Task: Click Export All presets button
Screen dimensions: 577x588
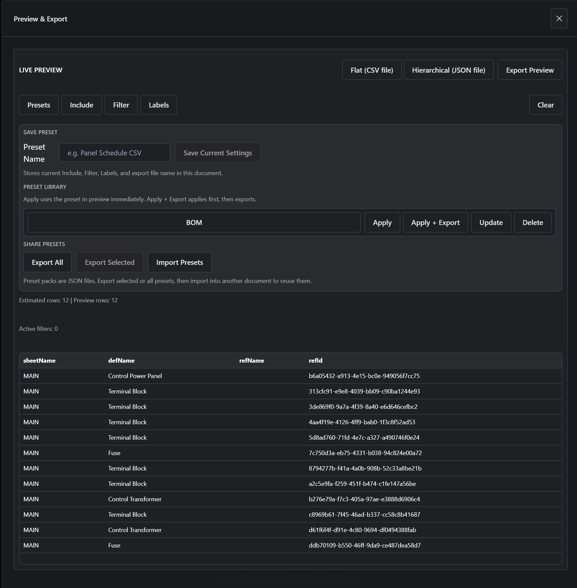Action: [47, 262]
